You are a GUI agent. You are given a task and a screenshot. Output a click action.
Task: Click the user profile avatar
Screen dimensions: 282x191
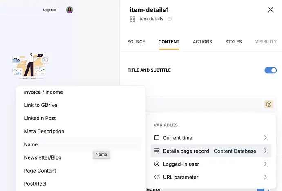(x=69, y=10)
